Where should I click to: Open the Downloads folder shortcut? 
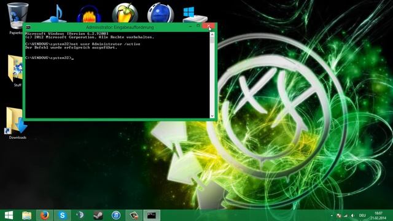(17, 123)
